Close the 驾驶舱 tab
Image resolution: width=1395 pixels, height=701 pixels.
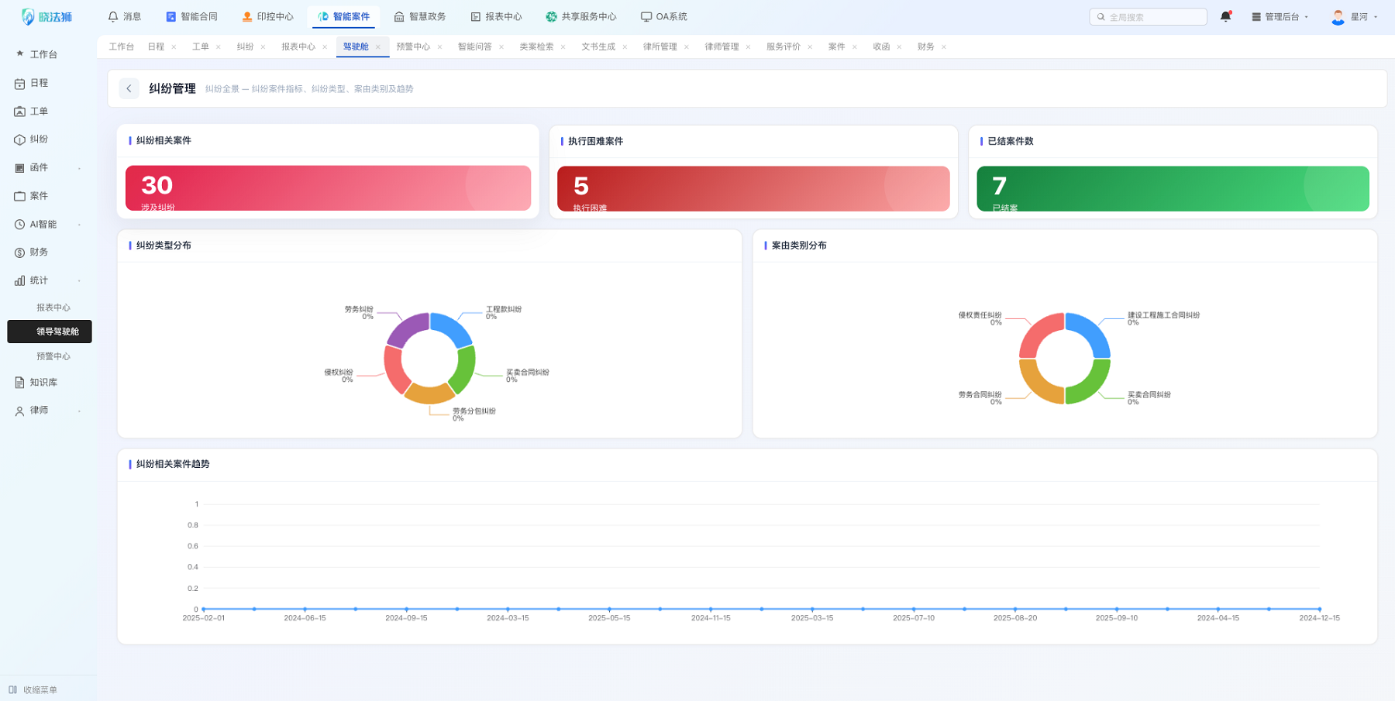(x=378, y=47)
